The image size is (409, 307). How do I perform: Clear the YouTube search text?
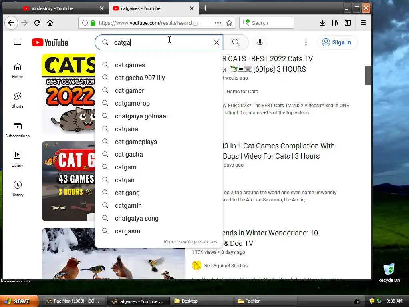click(216, 42)
